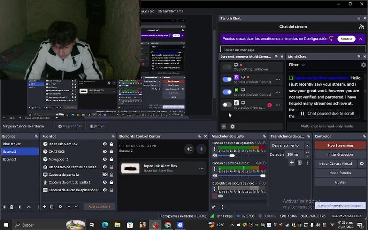Open scene filters icon in Escenas toolbar

click(20, 207)
